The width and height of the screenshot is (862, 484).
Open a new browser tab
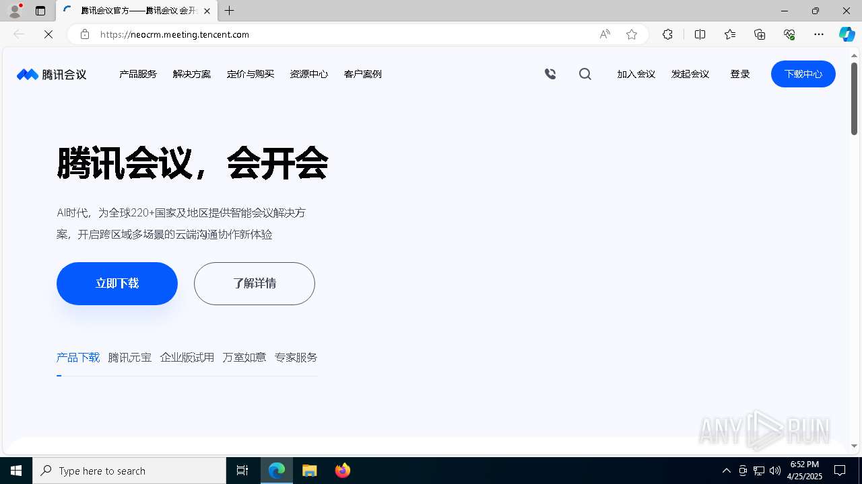[x=230, y=11]
